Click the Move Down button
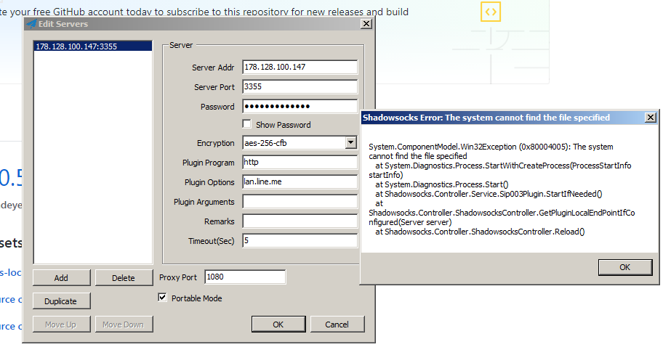Image resolution: width=671 pixels, height=355 pixels. coord(124,325)
